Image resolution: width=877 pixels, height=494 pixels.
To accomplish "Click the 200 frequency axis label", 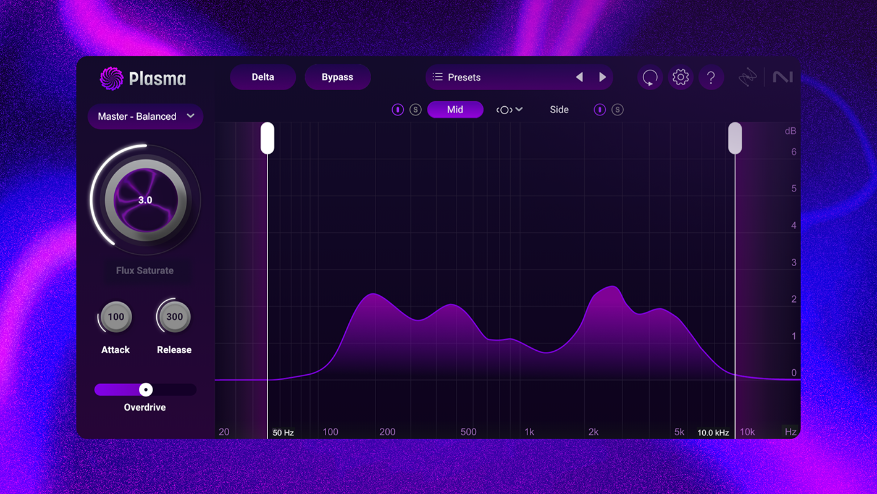I will [x=387, y=432].
